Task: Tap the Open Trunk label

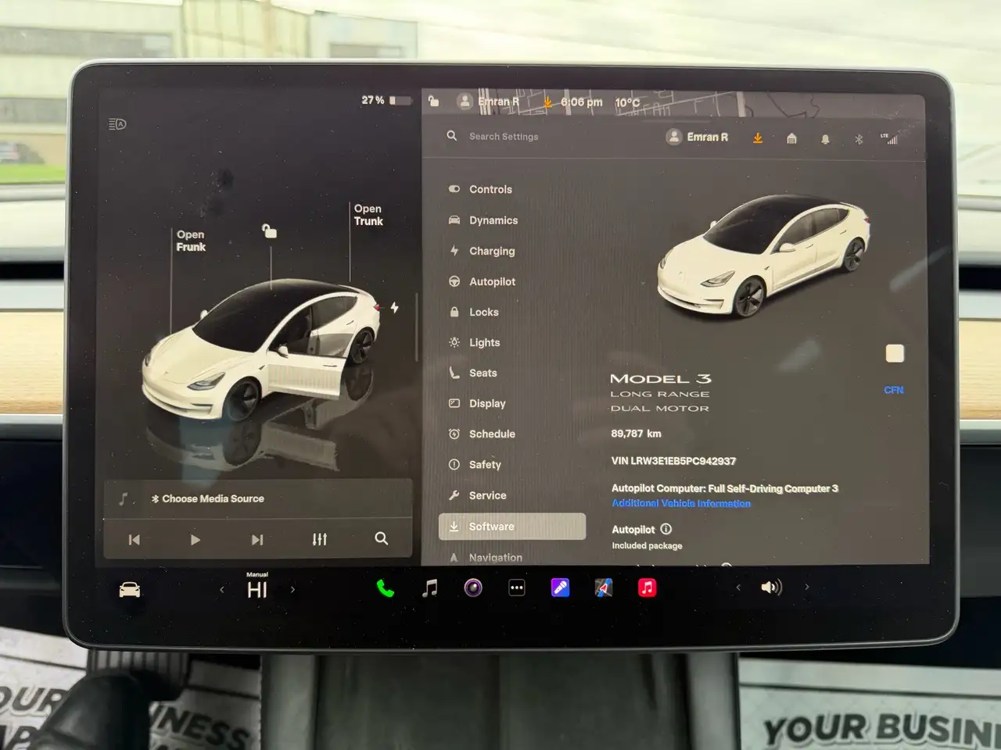Action: 368,215
